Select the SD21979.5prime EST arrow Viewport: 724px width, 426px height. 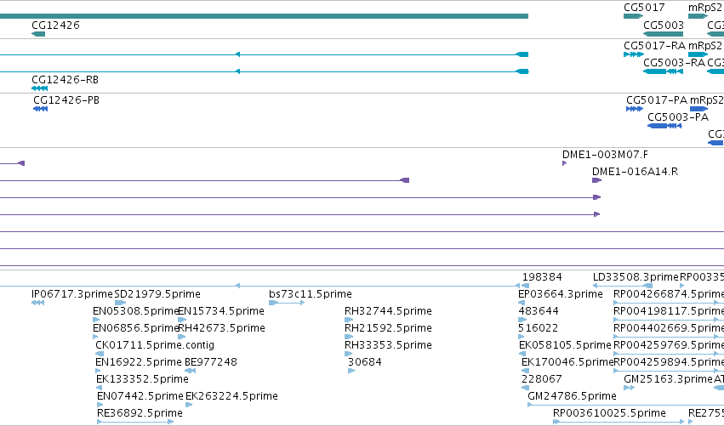120,303
